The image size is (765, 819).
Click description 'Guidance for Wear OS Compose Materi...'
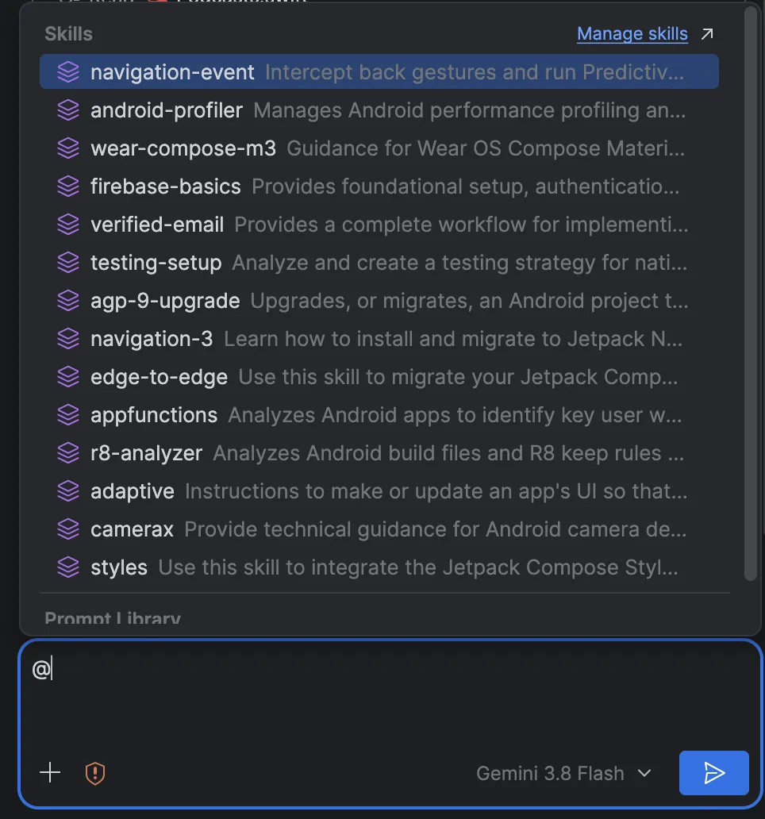tap(486, 148)
